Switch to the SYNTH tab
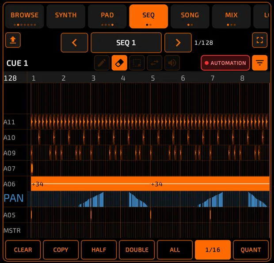Viewport: 274px width, 263px height. point(66,16)
